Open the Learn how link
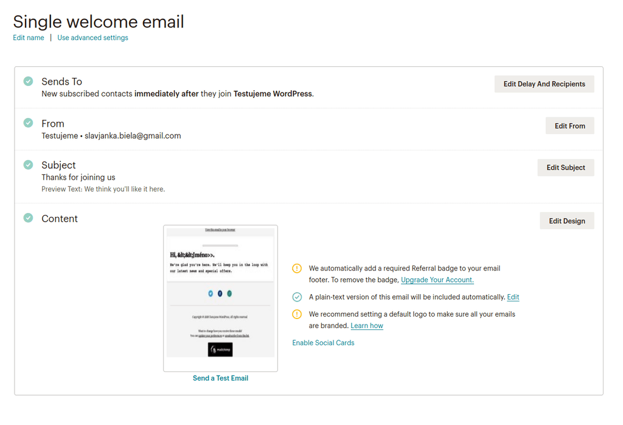 pos(367,326)
